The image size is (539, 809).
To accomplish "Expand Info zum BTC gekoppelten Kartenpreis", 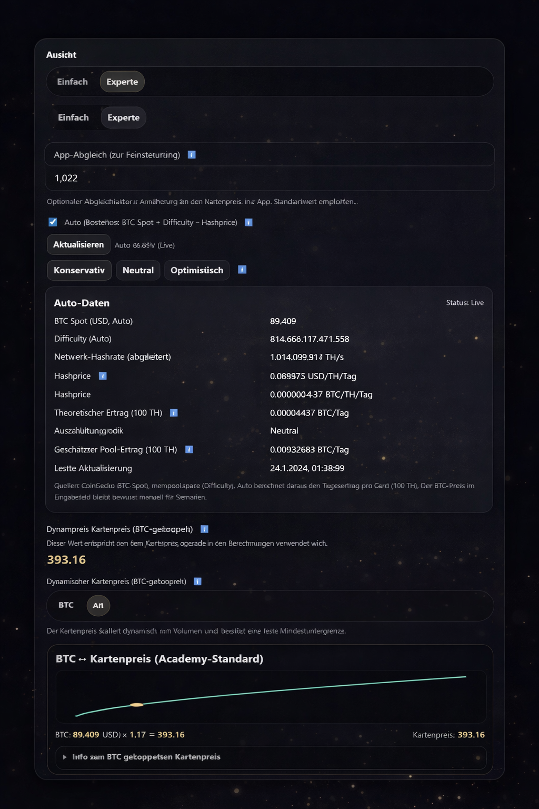I will 146,757.
